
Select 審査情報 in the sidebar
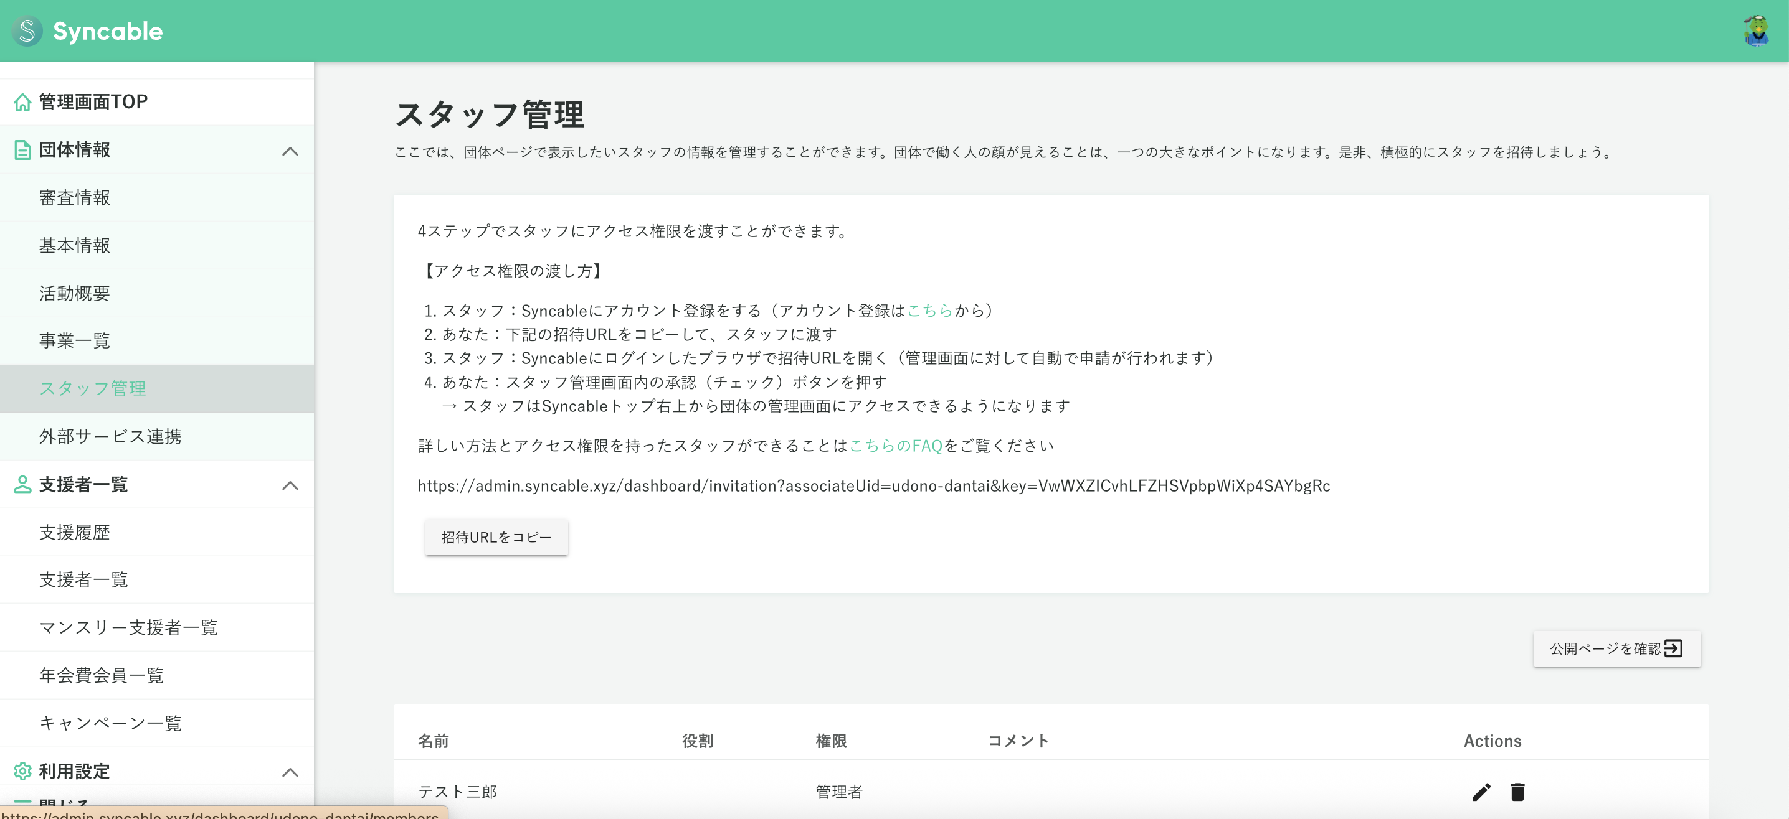(75, 197)
